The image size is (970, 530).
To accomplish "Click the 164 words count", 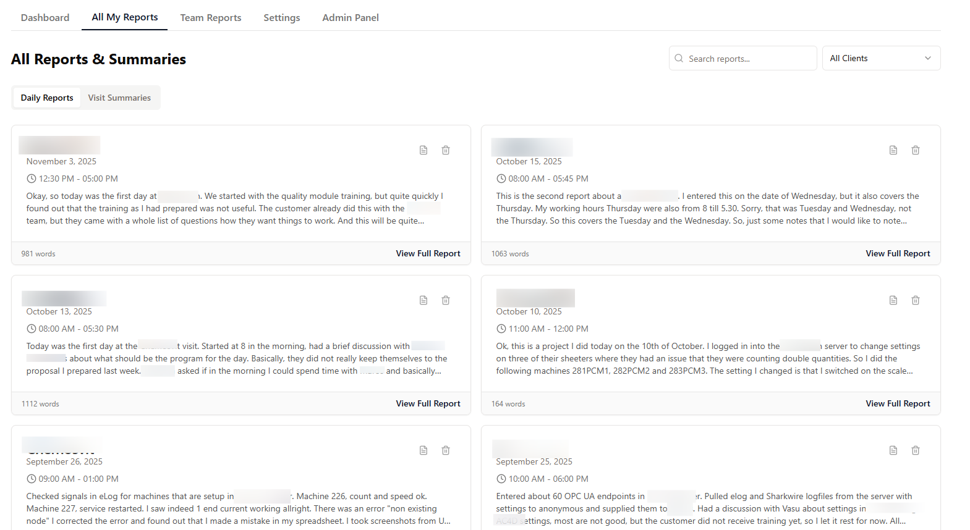I will point(508,404).
